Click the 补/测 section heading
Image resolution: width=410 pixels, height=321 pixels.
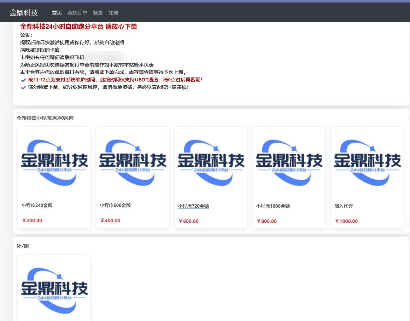coord(23,246)
